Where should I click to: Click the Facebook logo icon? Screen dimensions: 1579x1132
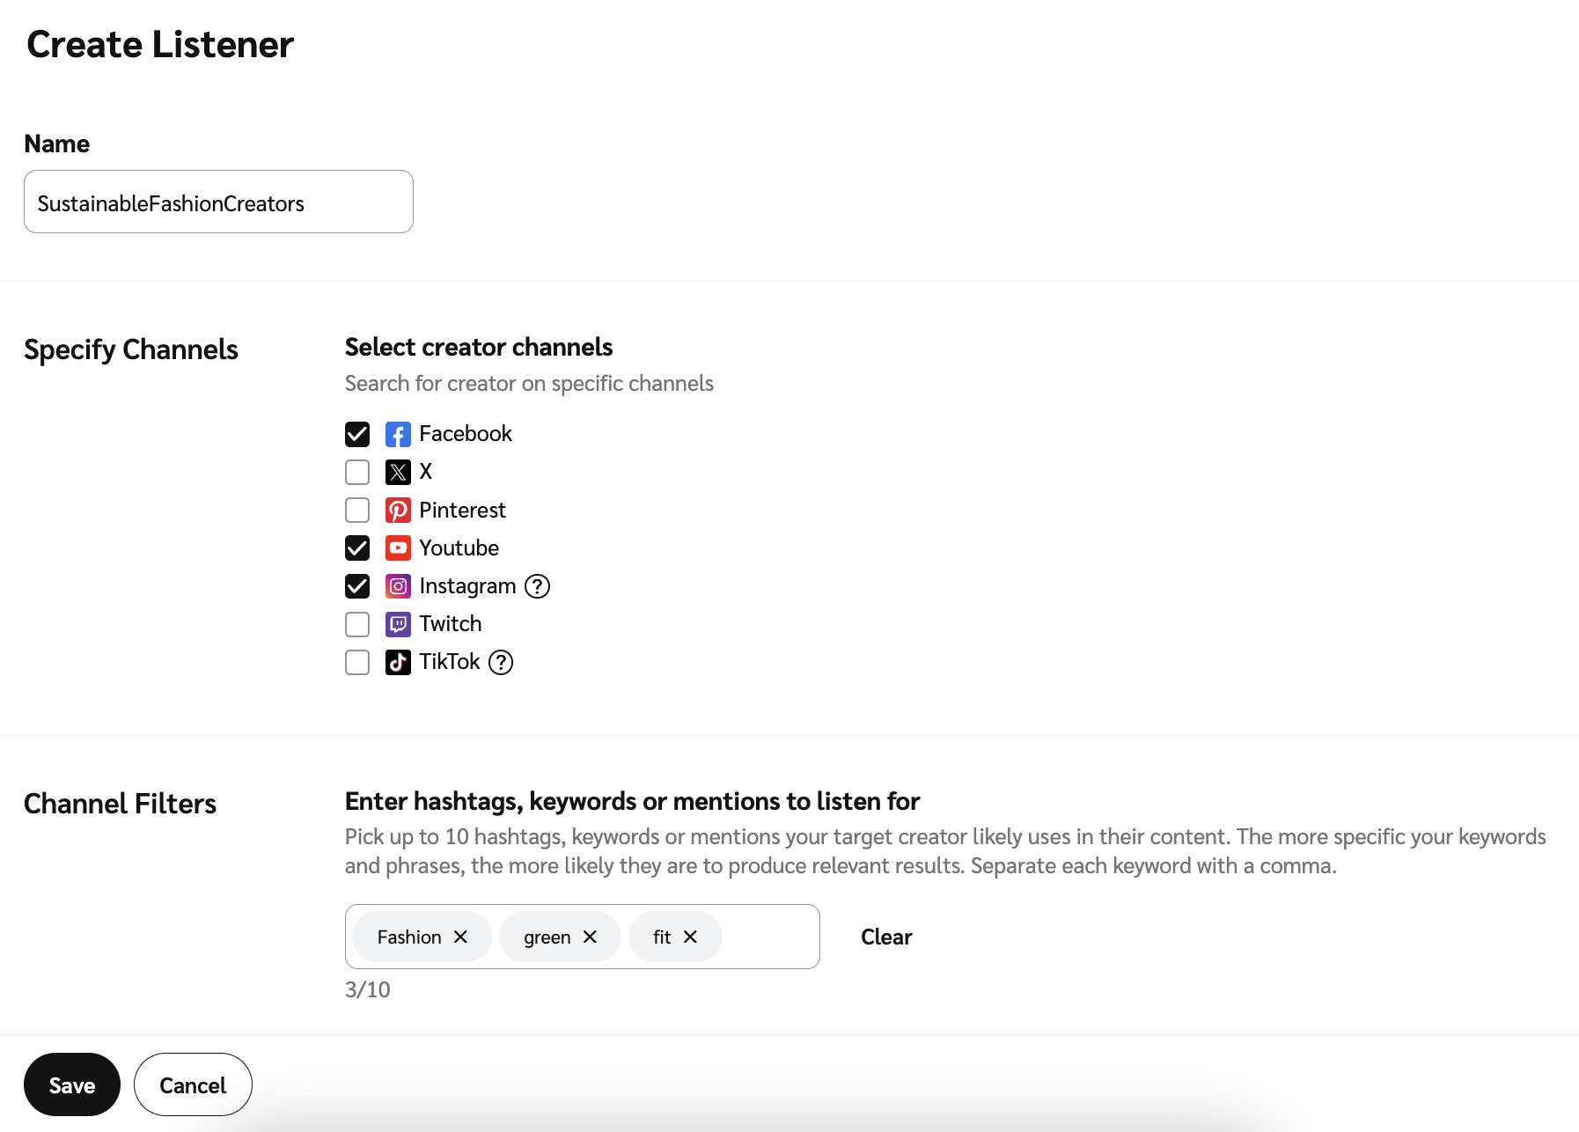(x=398, y=435)
